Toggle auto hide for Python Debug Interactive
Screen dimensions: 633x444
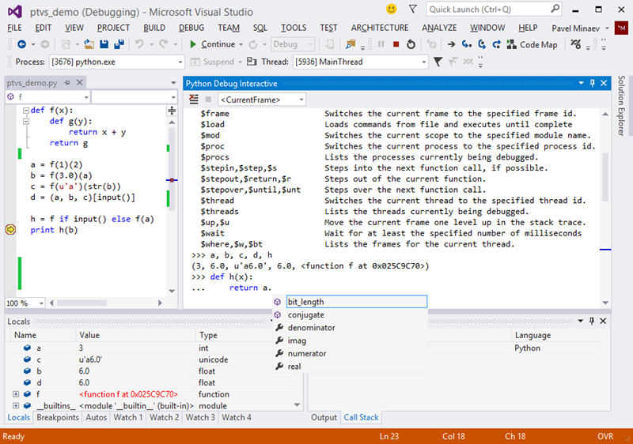[x=592, y=83]
